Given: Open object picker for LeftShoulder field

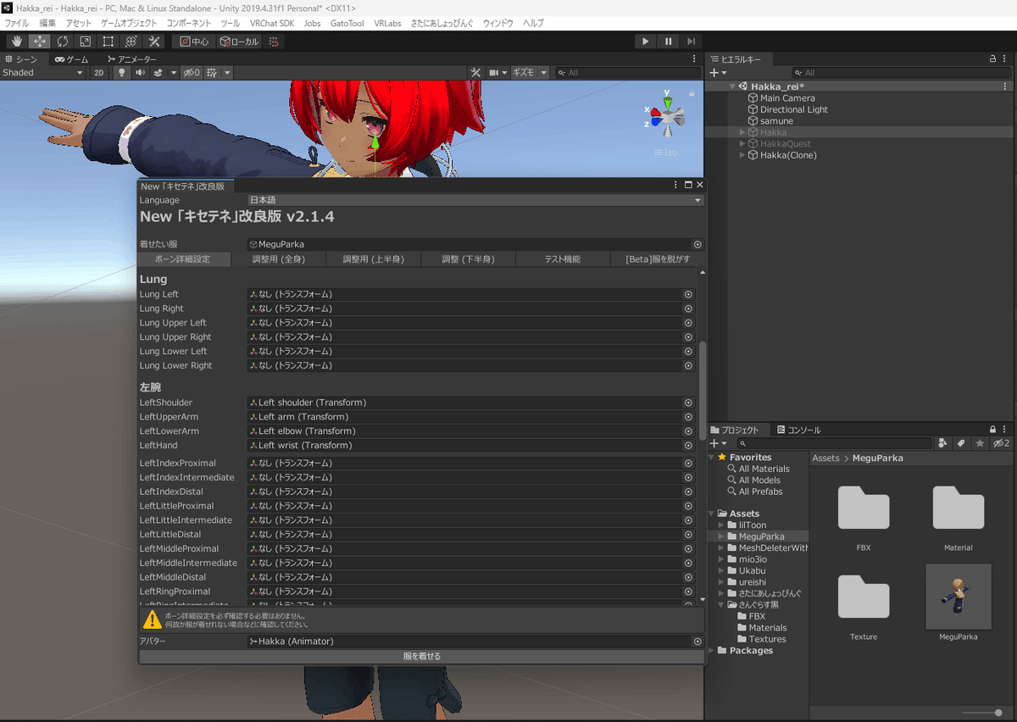Looking at the screenshot, I should click(688, 403).
